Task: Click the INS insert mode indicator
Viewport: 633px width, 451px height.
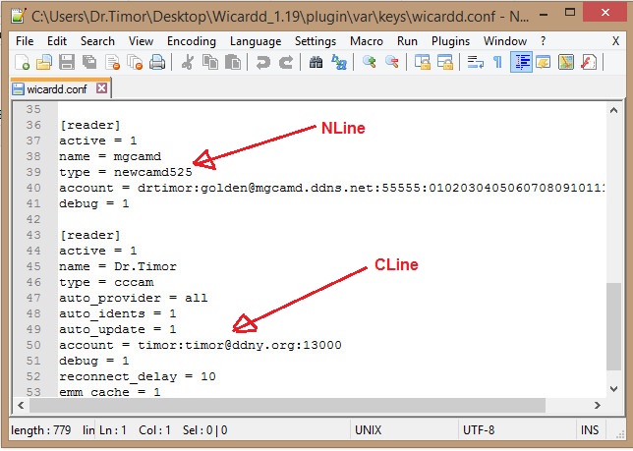Action: [590, 430]
